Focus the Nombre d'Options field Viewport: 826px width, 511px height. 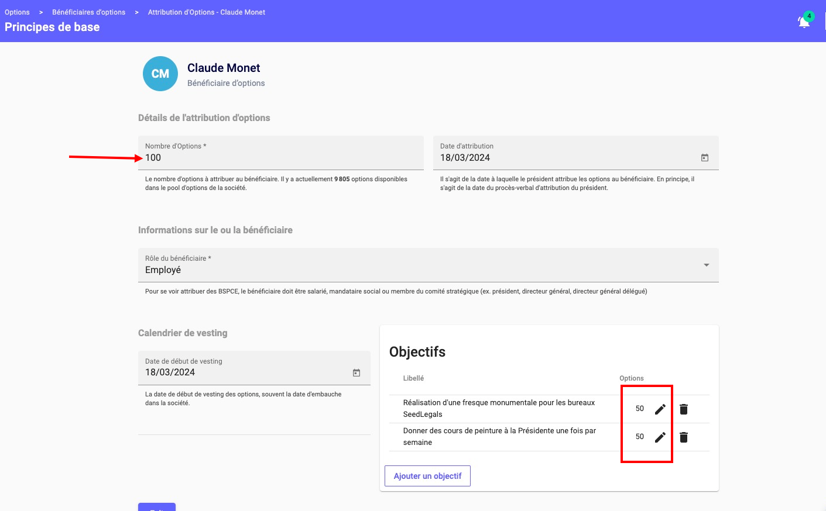coord(280,158)
